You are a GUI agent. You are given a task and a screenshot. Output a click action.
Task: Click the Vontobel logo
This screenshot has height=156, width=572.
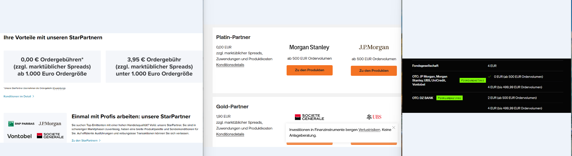[x=19, y=136]
